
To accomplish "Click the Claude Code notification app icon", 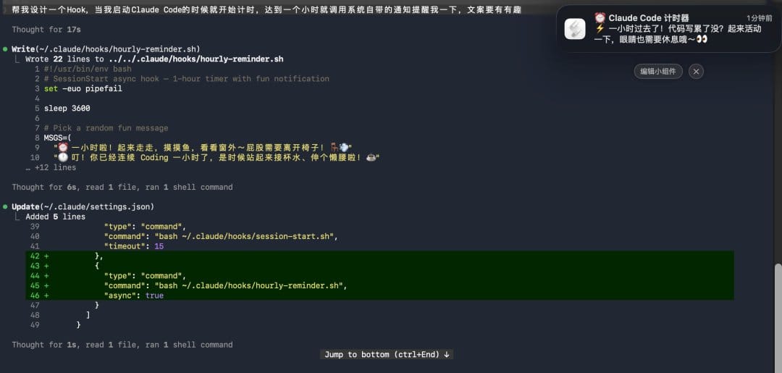I will (x=574, y=28).
